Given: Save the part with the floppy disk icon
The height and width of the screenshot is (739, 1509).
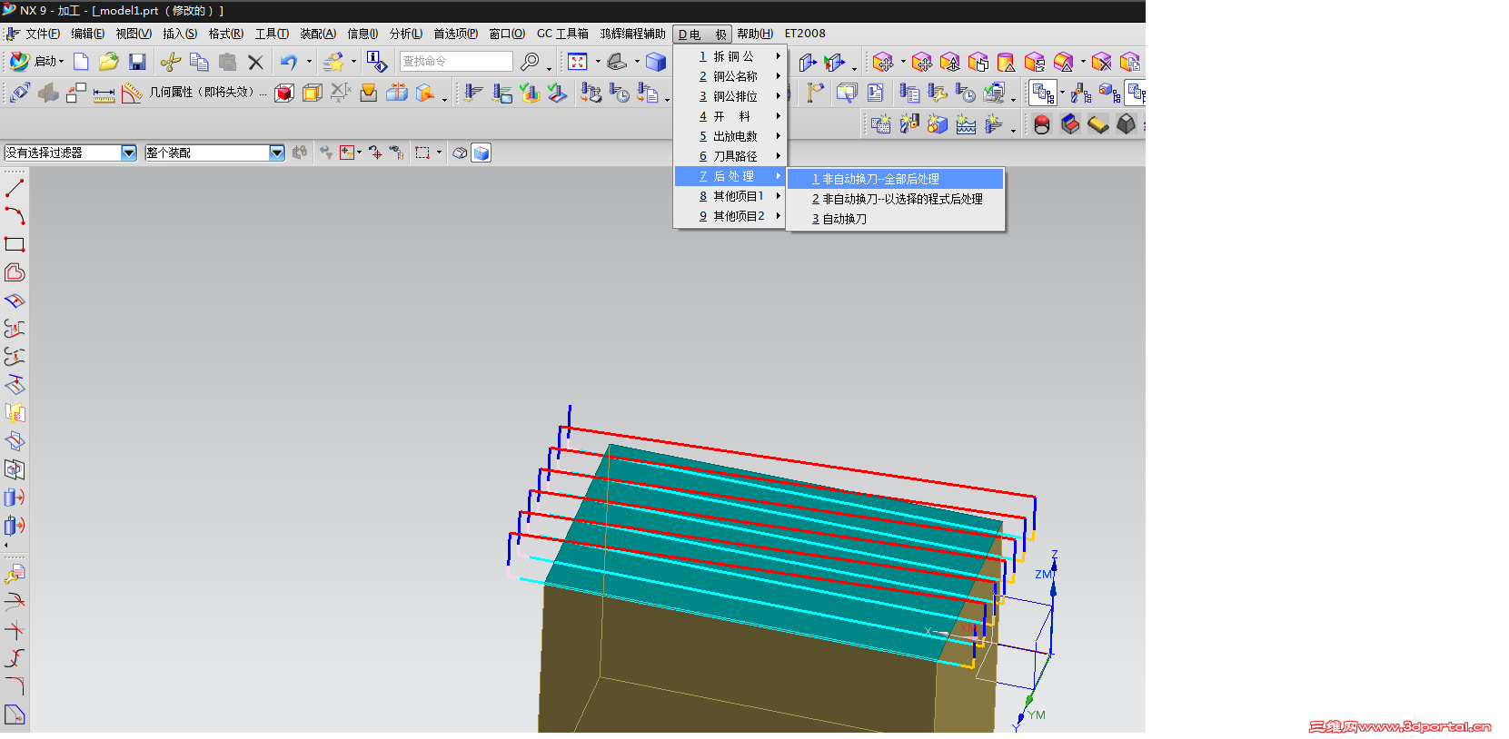Looking at the screenshot, I should (137, 62).
